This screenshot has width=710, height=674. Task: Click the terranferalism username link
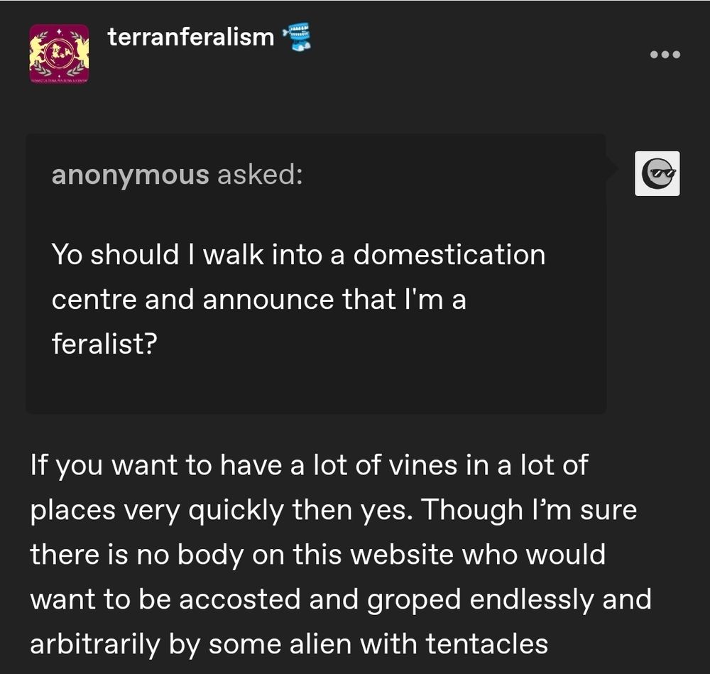pos(191,36)
